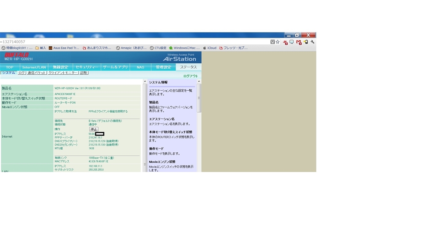Open the 通信パケット sub-tab
The width and height of the screenshot is (432, 243).
point(37,73)
